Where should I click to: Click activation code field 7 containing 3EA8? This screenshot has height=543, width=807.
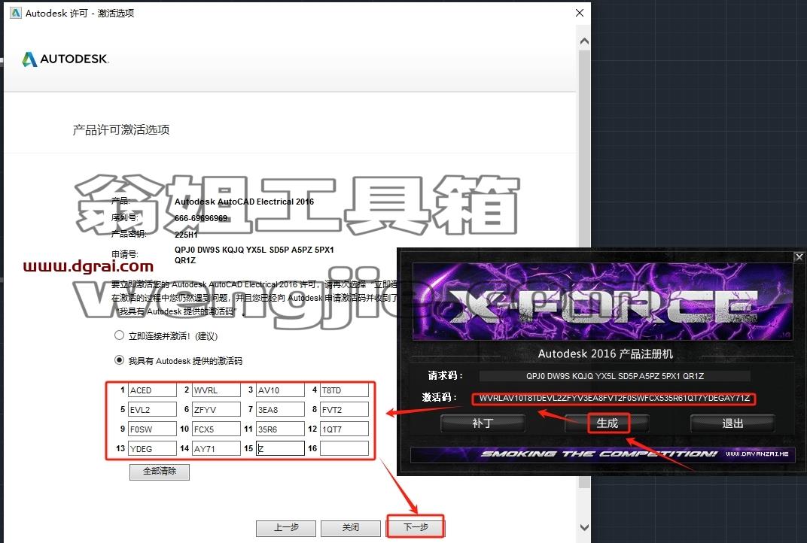click(280, 409)
